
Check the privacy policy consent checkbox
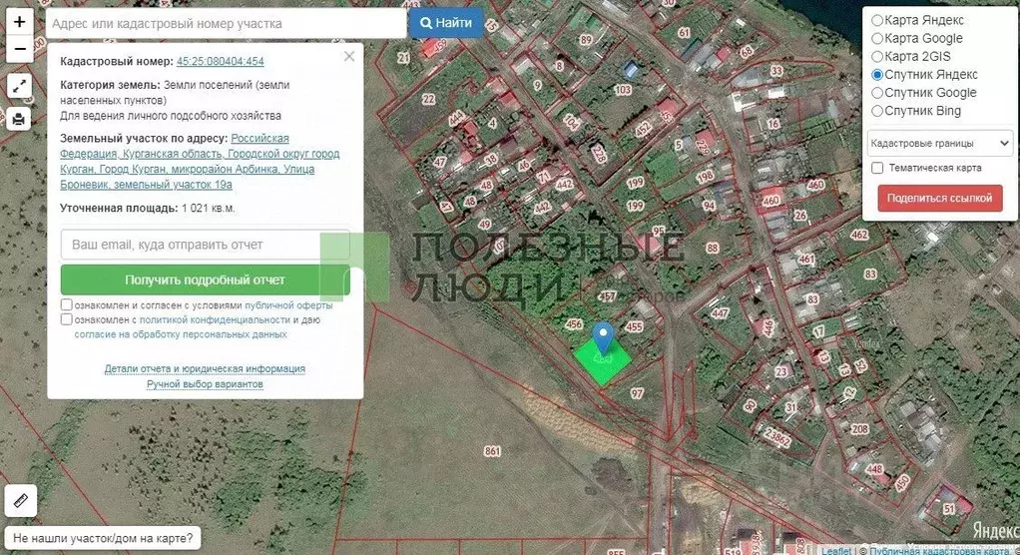pos(66,319)
